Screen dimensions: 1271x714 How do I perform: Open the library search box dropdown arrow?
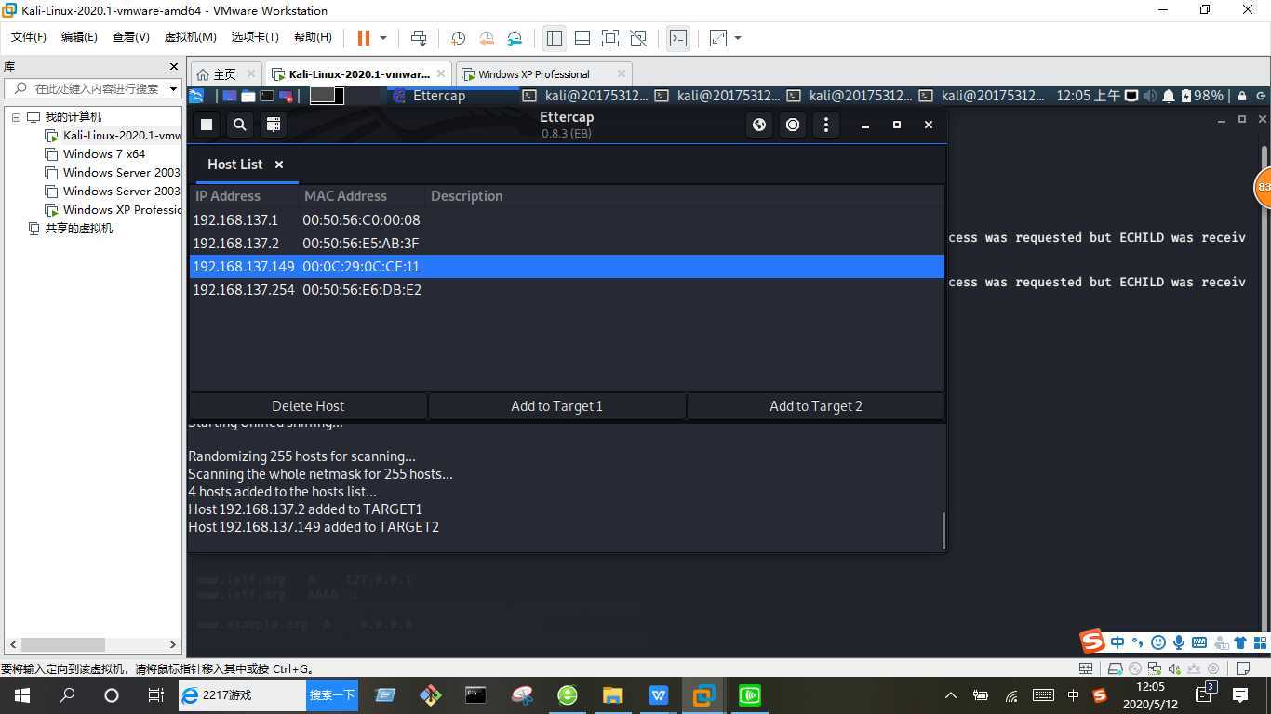tap(173, 89)
